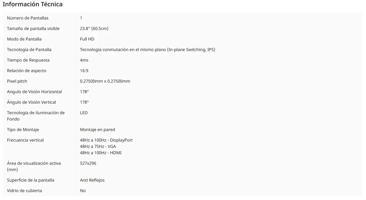Select the In-plane Switching IPS description
366x200 pixels.
(x=147, y=49)
